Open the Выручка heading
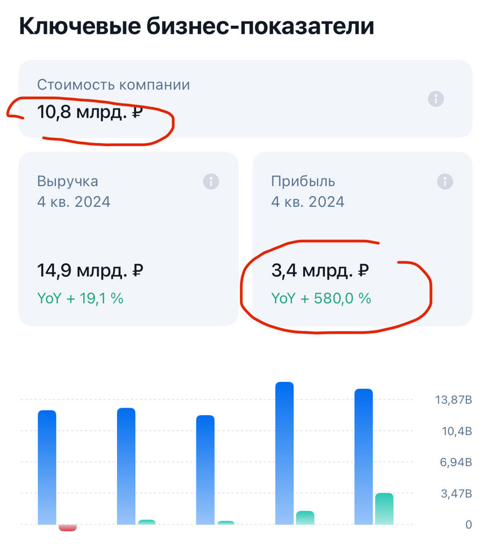Image resolution: width=491 pixels, height=550 pixels. [x=68, y=182]
